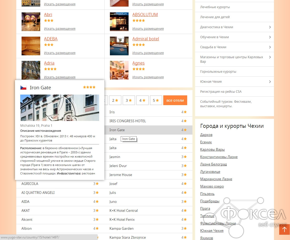Click the Admiral botel room thumbnail
This screenshot has width=290, height=240.
119,46
